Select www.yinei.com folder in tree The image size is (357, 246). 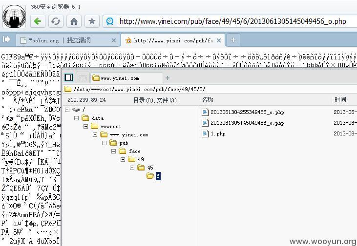click(x=125, y=135)
